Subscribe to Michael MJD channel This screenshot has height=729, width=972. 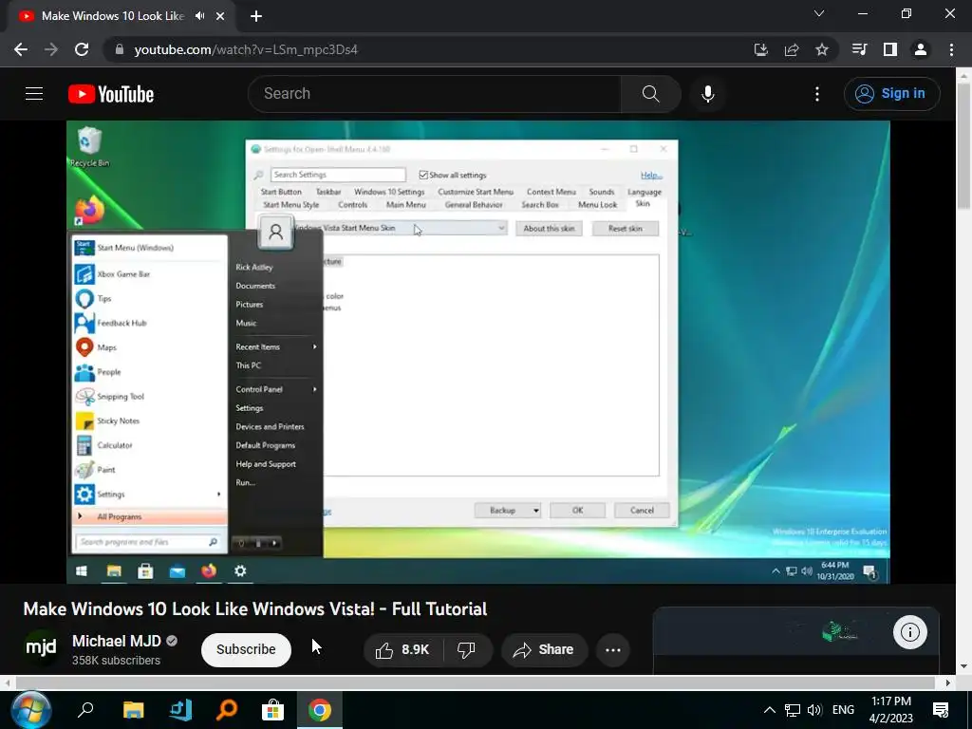pos(246,649)
